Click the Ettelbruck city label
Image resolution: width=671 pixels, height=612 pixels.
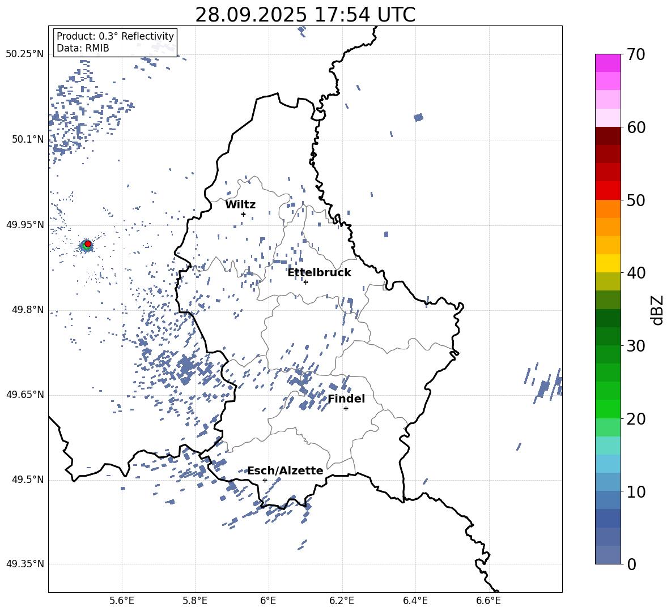point(319,273)
